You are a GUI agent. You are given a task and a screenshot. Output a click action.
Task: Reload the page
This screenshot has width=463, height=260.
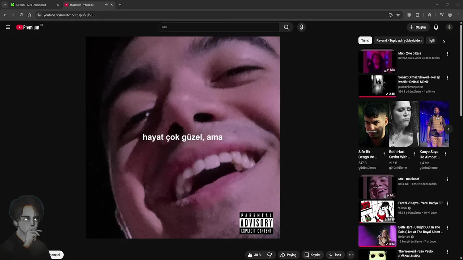(x=21, y=15)
